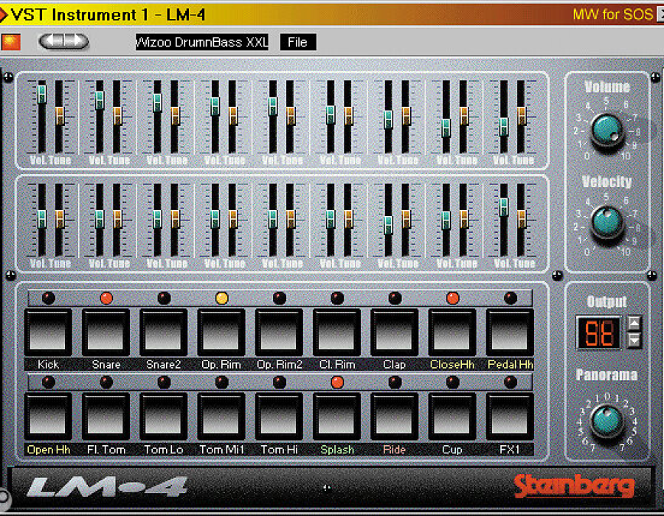The height and width of the screenshot is (516, 664).
Task: Click the Panorama knob
Action: 607,421
